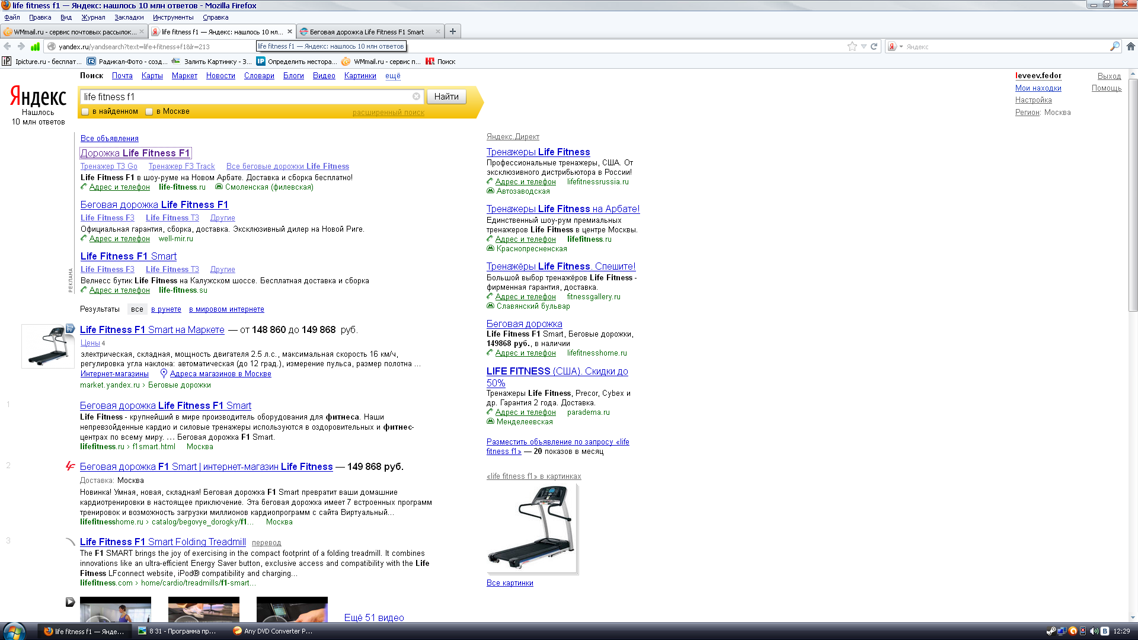Open the Все картинки link
The image size is (1138, 640).
pyautogui.click(x=510, y=583)
